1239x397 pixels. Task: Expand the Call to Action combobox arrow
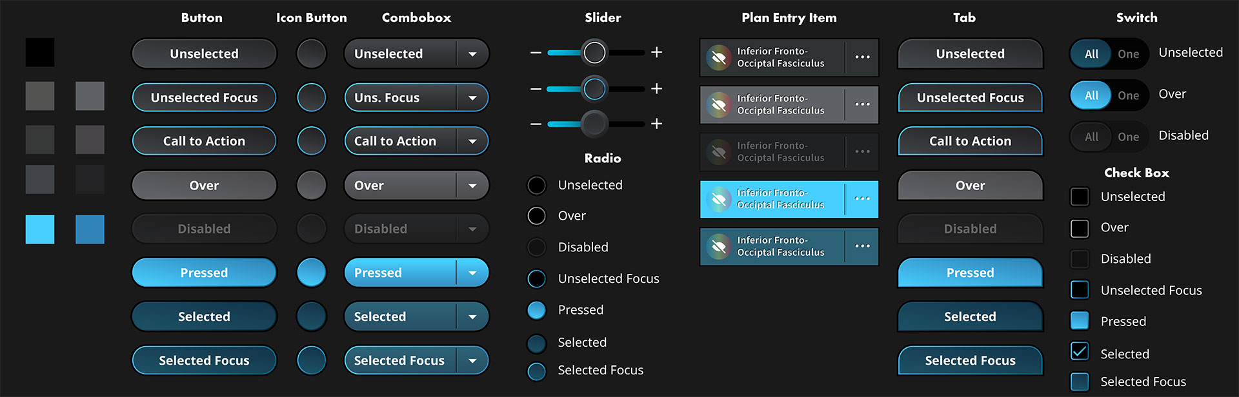(472, 141)
